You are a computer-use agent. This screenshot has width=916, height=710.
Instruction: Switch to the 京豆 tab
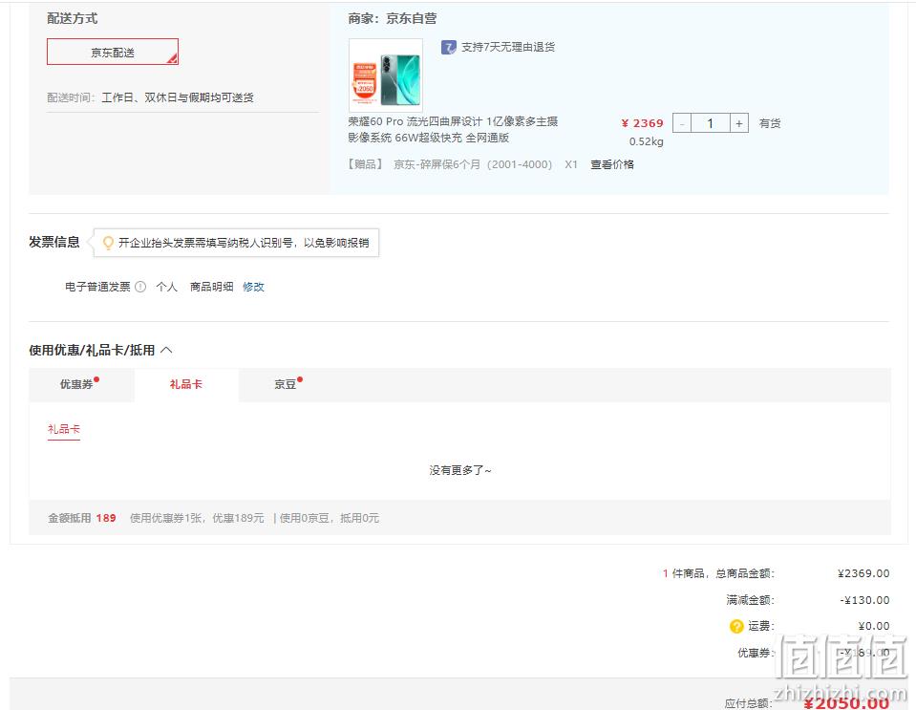coord(288,384)
